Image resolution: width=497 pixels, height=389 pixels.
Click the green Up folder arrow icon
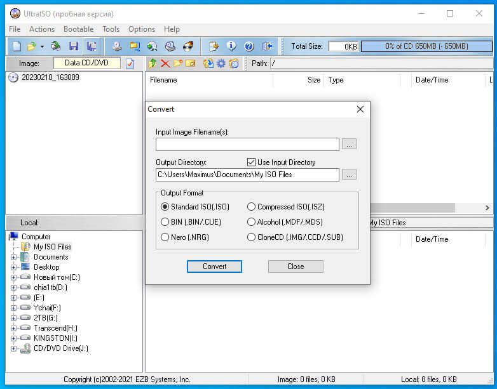(153, 63)
